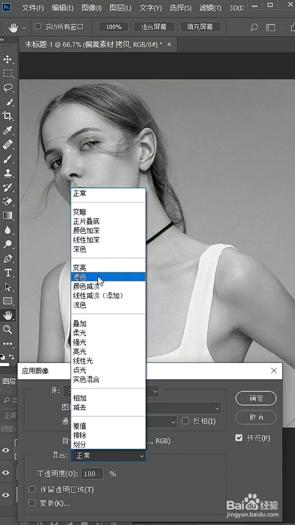Open the workspace switcher icon

[x=271, y=27]
